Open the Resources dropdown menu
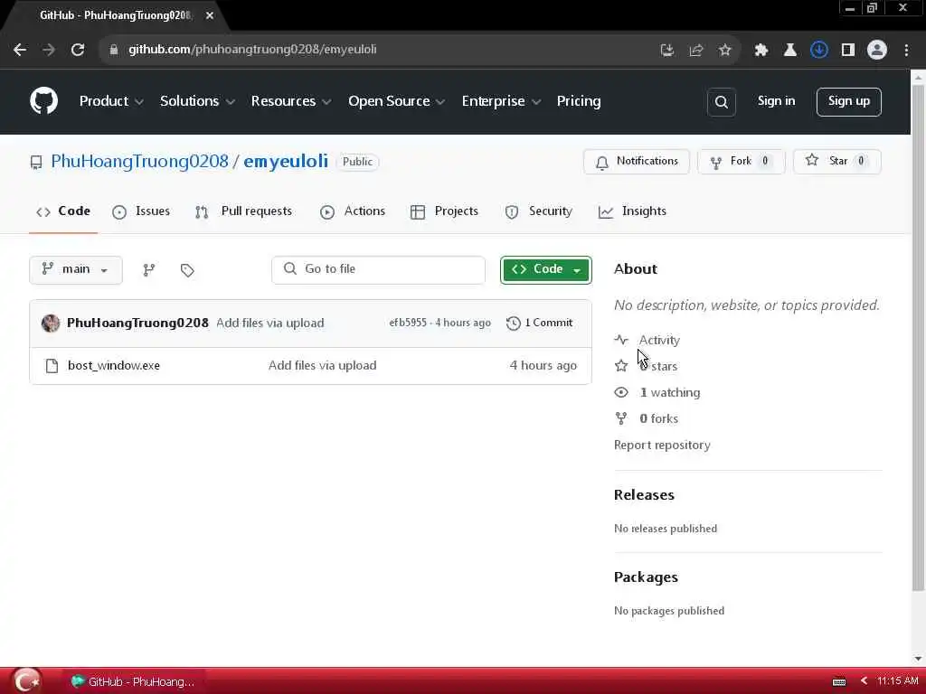Screen dimensions: 926x694 click(x=290, y=101)
